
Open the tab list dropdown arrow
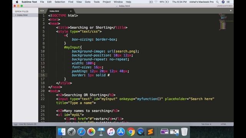point(231,11)
